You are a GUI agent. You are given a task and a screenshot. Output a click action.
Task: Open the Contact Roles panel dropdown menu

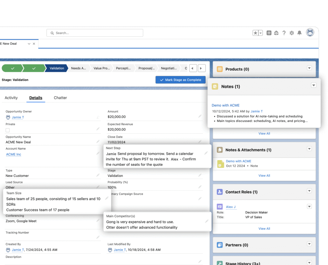(309, 191)
